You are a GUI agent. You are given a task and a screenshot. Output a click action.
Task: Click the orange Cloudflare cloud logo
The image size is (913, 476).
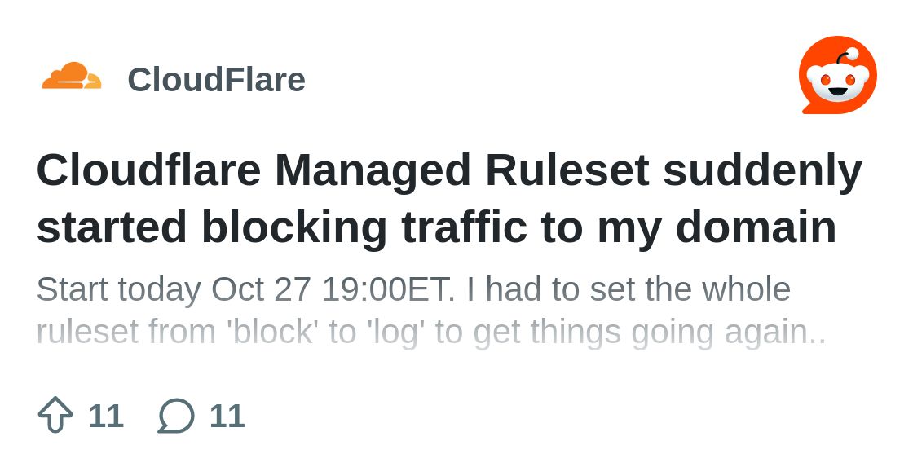(x=72, y=77)
